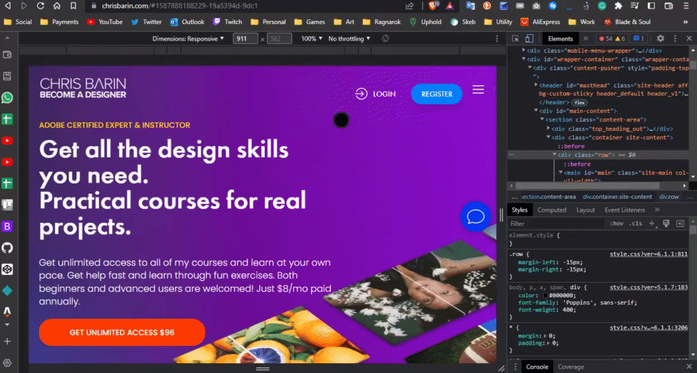697x373 pixels.
Task: Click the LOGIN link on webpage
Action: point(375,94)
